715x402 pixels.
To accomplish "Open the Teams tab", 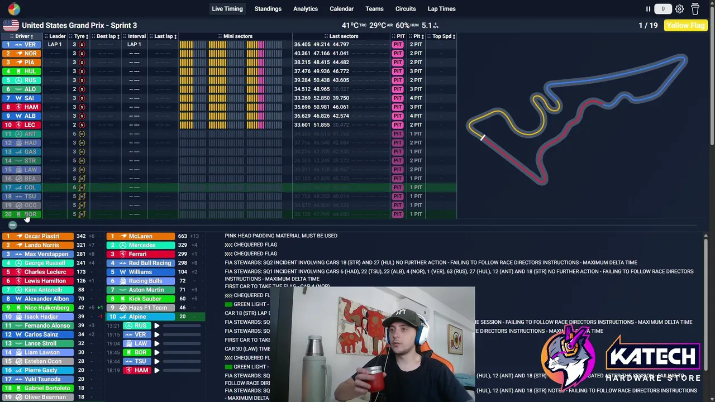I will (x=374, y=9).
